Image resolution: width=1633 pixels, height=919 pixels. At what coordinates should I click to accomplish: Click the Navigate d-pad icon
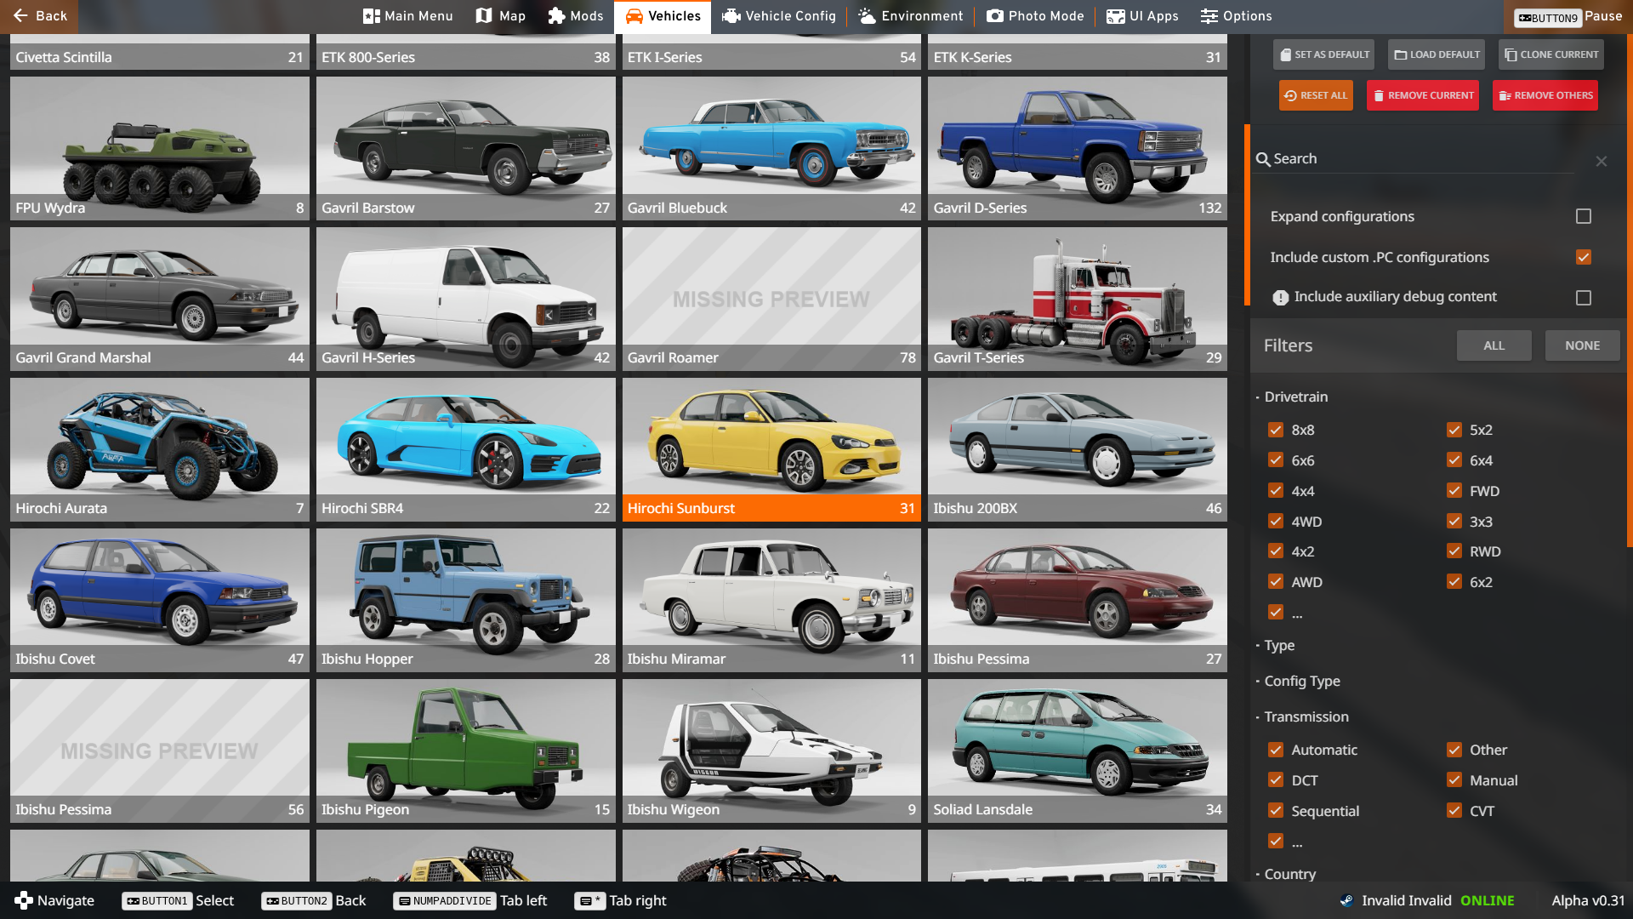(x=24, y=900)
